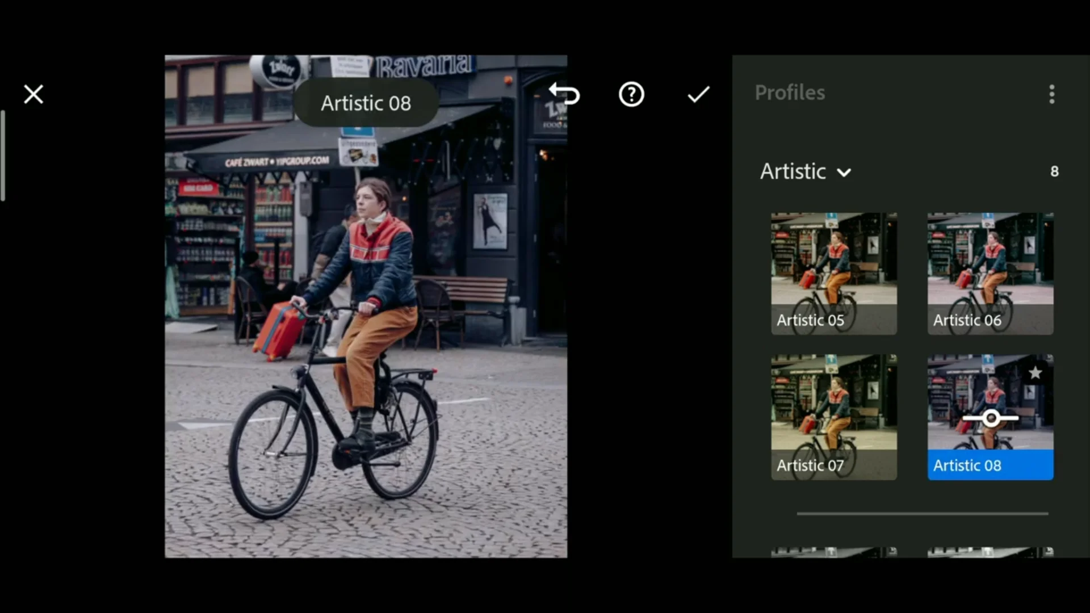Select the Artistic 05 profile thumbnail
The height and width of the screenshot is (613, 1090).
(x=834, y=274)
